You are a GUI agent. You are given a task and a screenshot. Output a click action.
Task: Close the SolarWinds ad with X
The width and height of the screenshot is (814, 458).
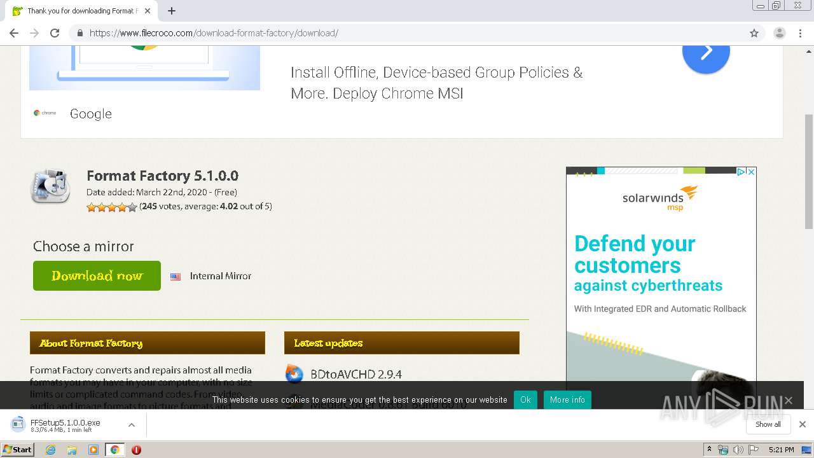751,172
